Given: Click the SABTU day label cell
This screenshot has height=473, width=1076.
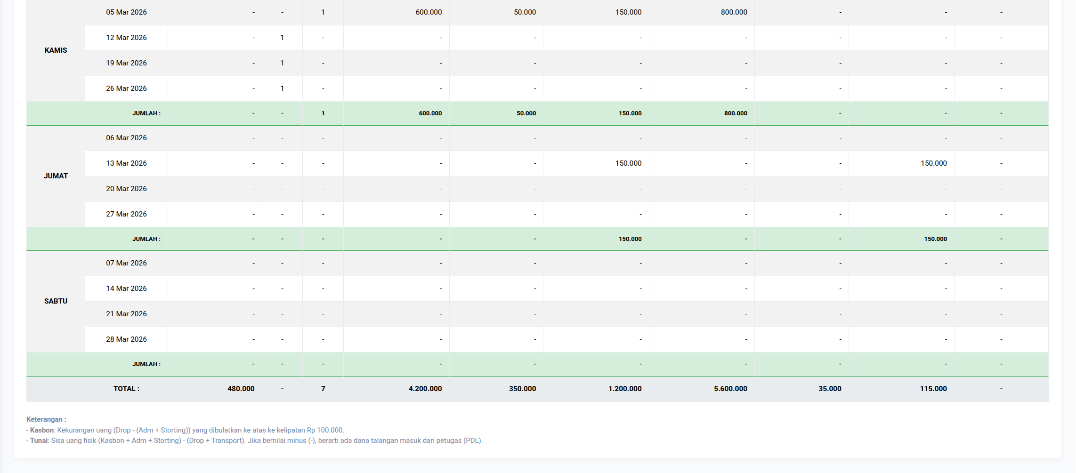Looking at the screenshot, I should tap(56, 301).
